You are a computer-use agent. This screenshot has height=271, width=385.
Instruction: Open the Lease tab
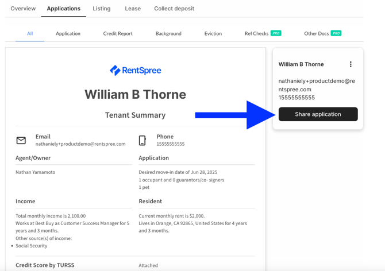coord(133,9)
